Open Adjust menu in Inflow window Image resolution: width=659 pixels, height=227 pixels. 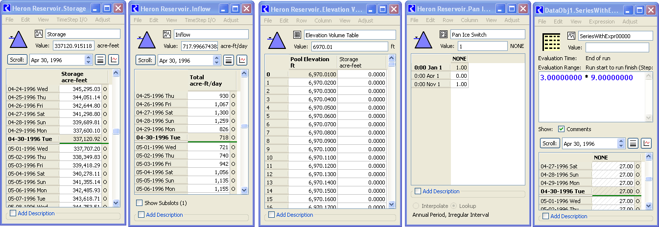(x=231, y=20)
